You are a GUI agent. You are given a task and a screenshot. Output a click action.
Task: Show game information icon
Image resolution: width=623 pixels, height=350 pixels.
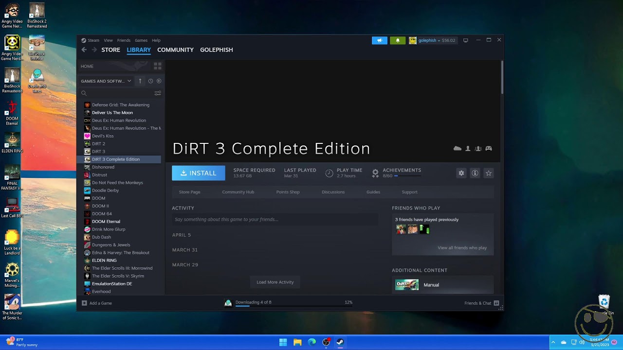[475, 173]
